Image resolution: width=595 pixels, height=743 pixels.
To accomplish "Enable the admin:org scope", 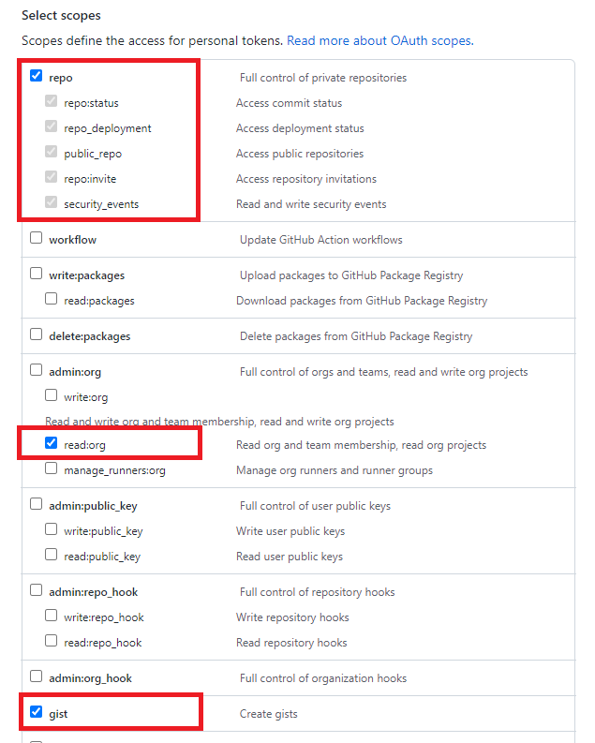I will 36,369.
